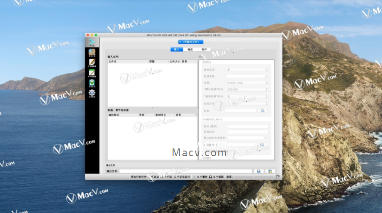This screenshot has width=382, height=213.
Task: Close the <无输出文件> tab with its X
Action: tap(180, 42)
